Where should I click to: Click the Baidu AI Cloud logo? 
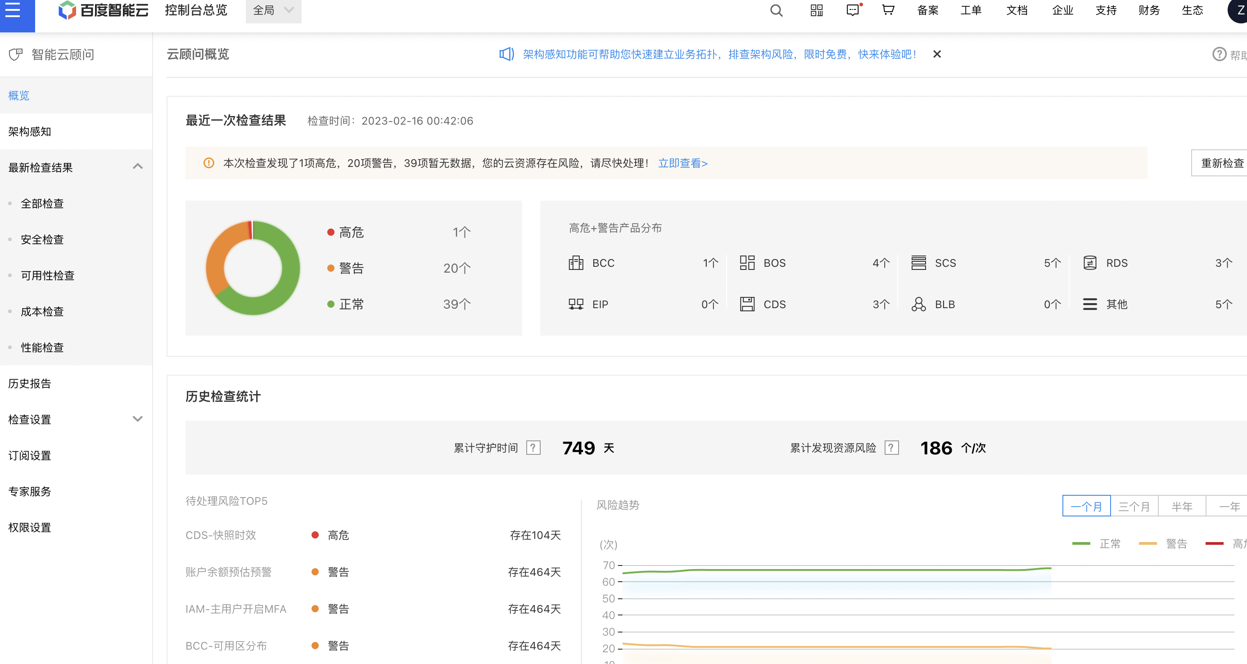point(103,10)
